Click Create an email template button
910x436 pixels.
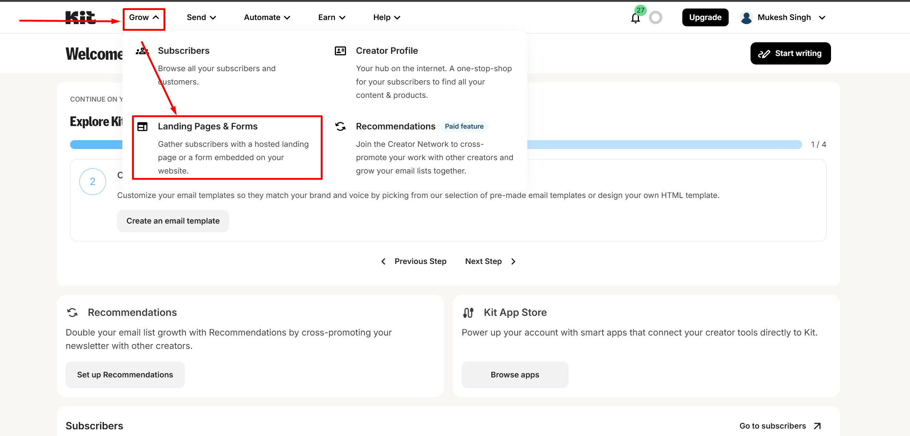pos(173,221)
